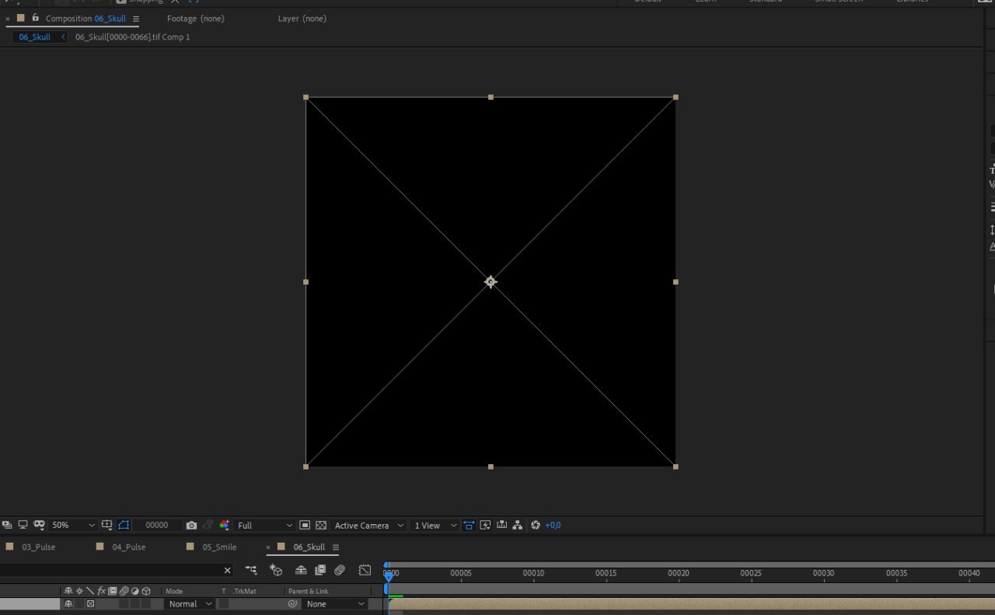
Task: Toggle the Preserve Underlying Transparency box
Action: [223, 604]
